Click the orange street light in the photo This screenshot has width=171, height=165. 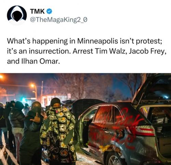click(33, 86)
